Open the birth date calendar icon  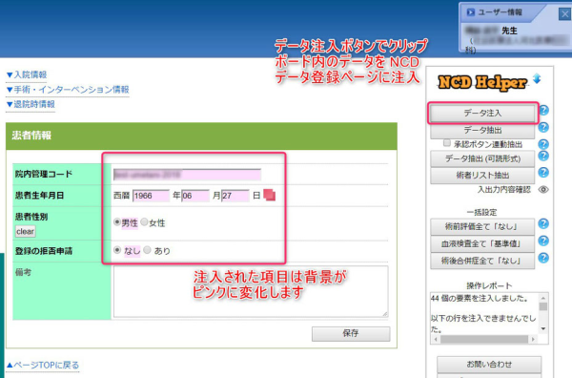269,195
